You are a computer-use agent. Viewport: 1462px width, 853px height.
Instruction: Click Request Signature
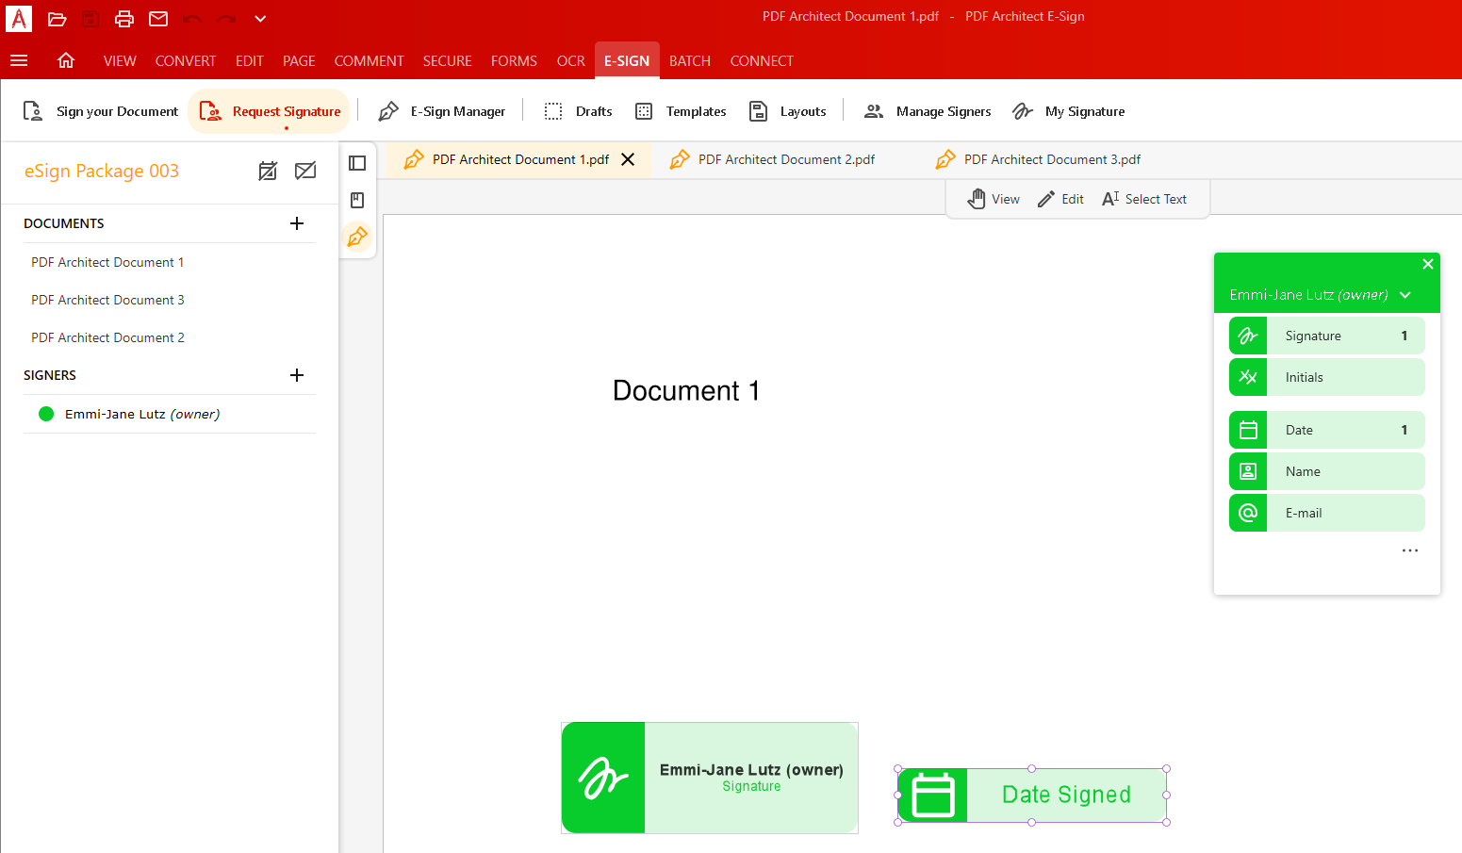(x=271, y=111)
